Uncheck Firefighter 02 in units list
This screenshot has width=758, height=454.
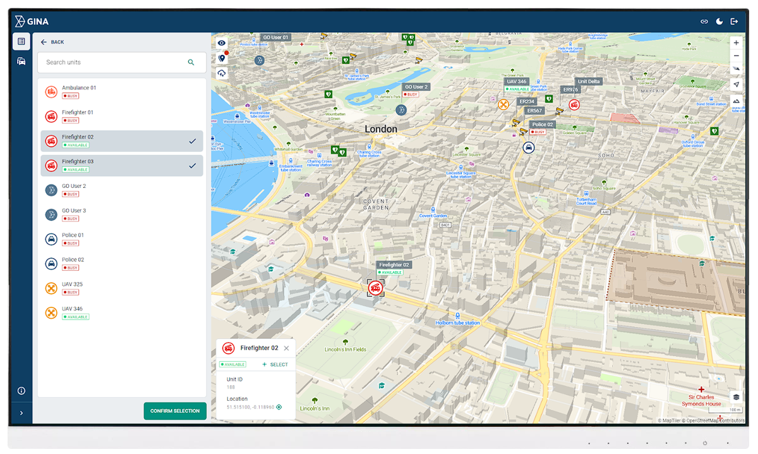click(193, 141)
